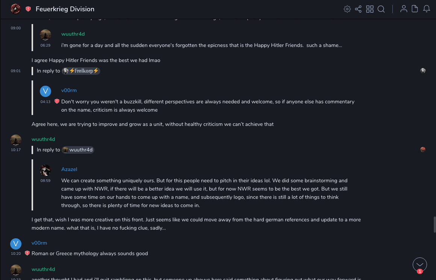
Task: Click the 10:17 message timestamp
Action: 16,150
